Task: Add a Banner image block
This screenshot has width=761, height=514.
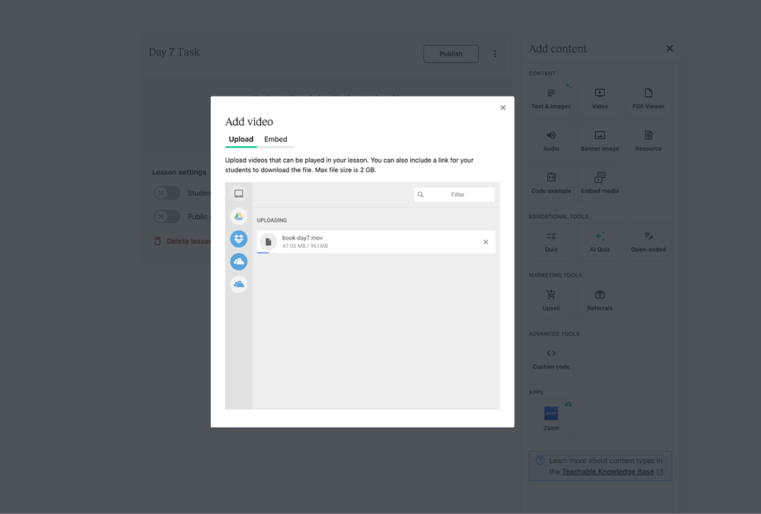Action: point(600,141)
